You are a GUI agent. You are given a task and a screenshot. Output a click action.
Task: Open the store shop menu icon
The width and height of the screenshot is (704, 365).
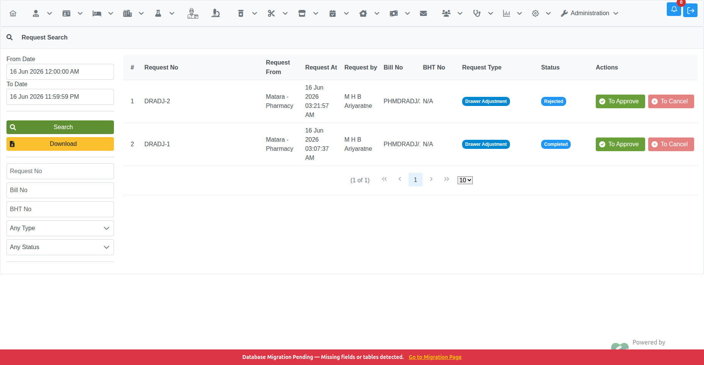pos(302,13)
